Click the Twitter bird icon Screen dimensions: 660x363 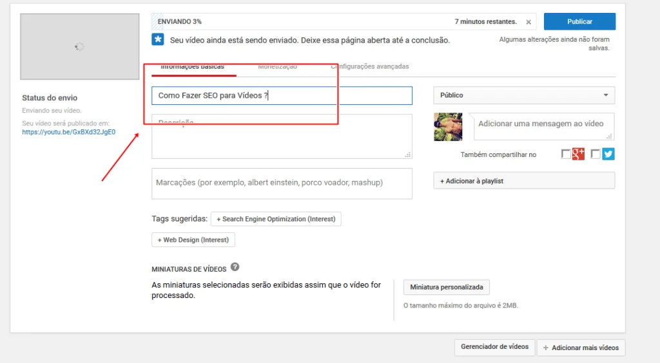(x=608, y=154)
